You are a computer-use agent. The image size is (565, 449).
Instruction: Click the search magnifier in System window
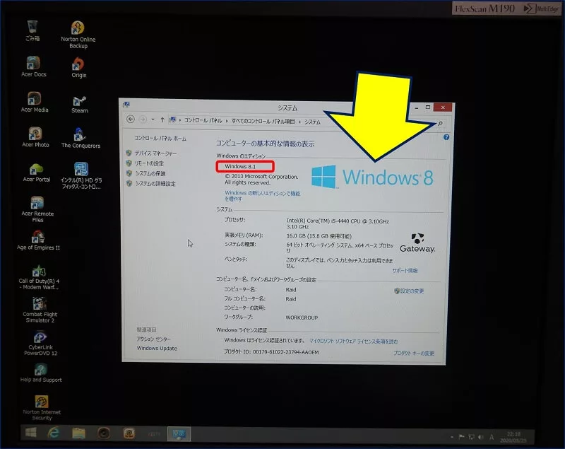pyautogui.click(x=440, y=123)
